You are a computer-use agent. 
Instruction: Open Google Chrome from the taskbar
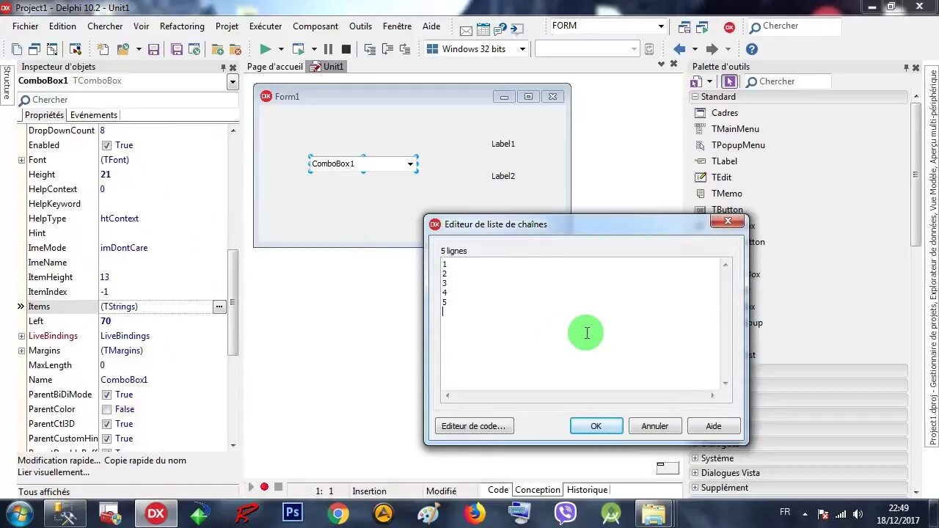338,513
